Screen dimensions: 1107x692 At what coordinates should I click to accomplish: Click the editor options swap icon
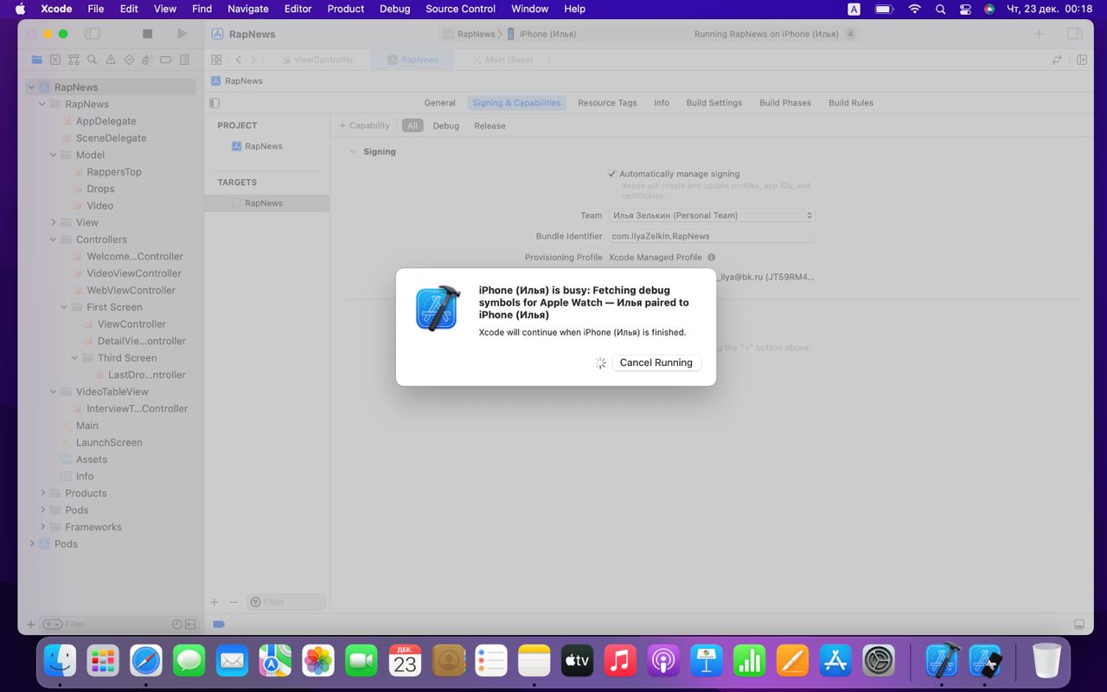(x=1057, y=60)
